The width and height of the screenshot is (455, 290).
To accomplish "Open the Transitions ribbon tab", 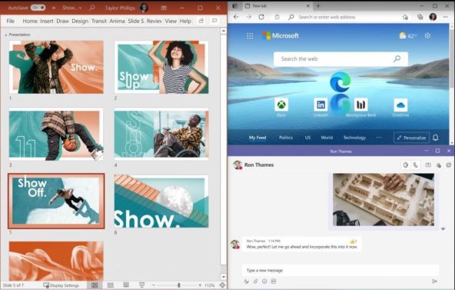I will click(99, 21).
